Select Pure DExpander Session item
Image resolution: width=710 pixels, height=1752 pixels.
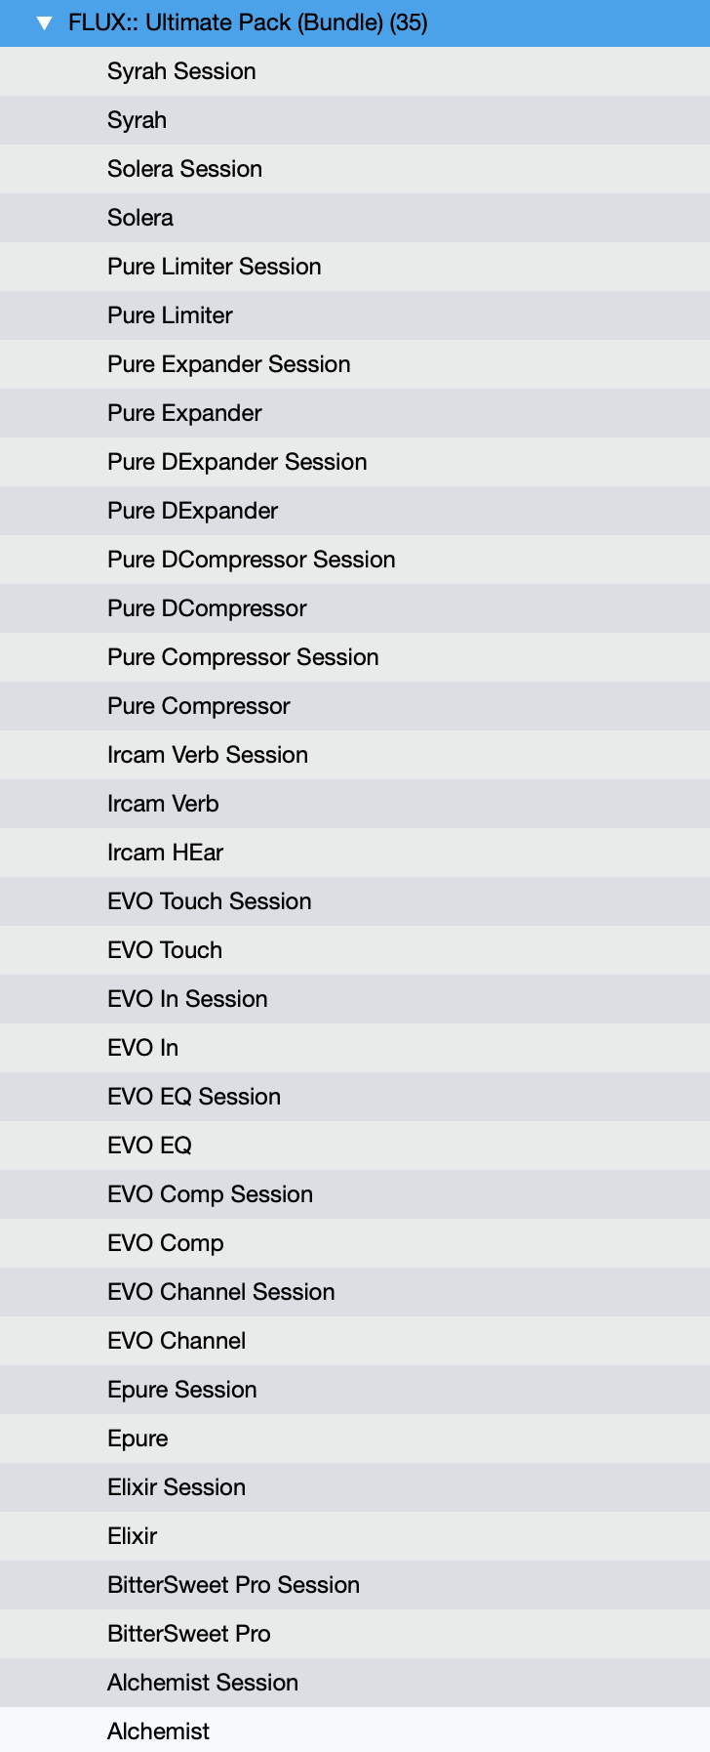click(237, 462)
